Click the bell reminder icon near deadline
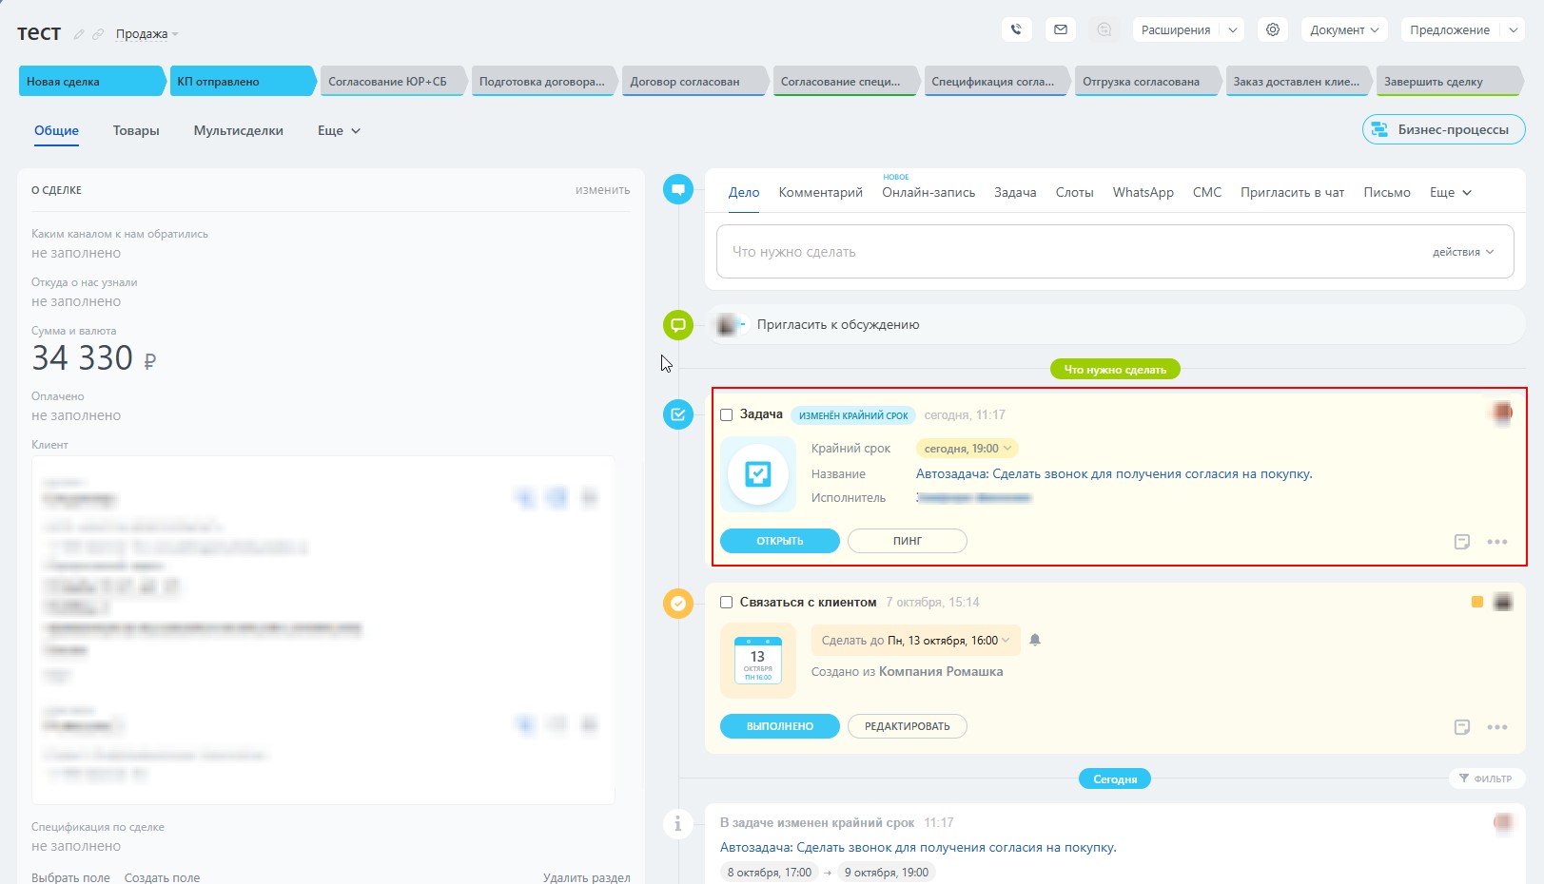 (1035, 640)
